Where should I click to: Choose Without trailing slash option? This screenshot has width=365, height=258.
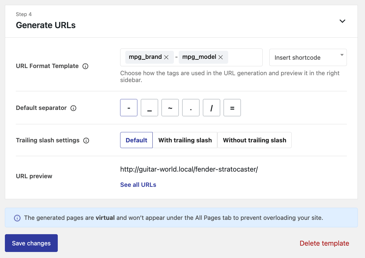tap(254, 140)
